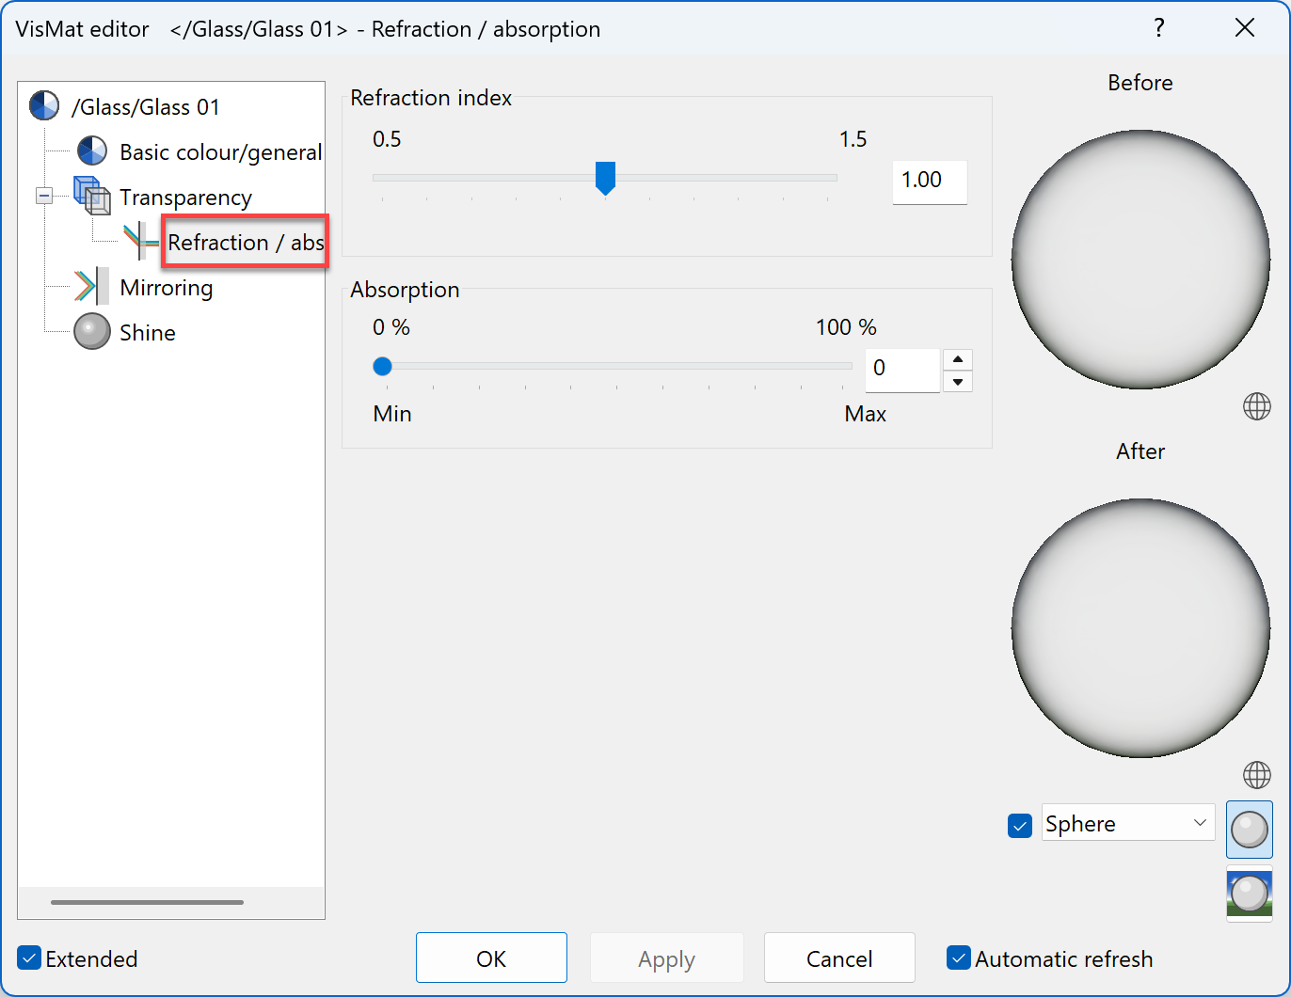This screenshot has width=1291, height=997.
Task: Select the plain sphere preview background button
Action: tap(1249, 830)
